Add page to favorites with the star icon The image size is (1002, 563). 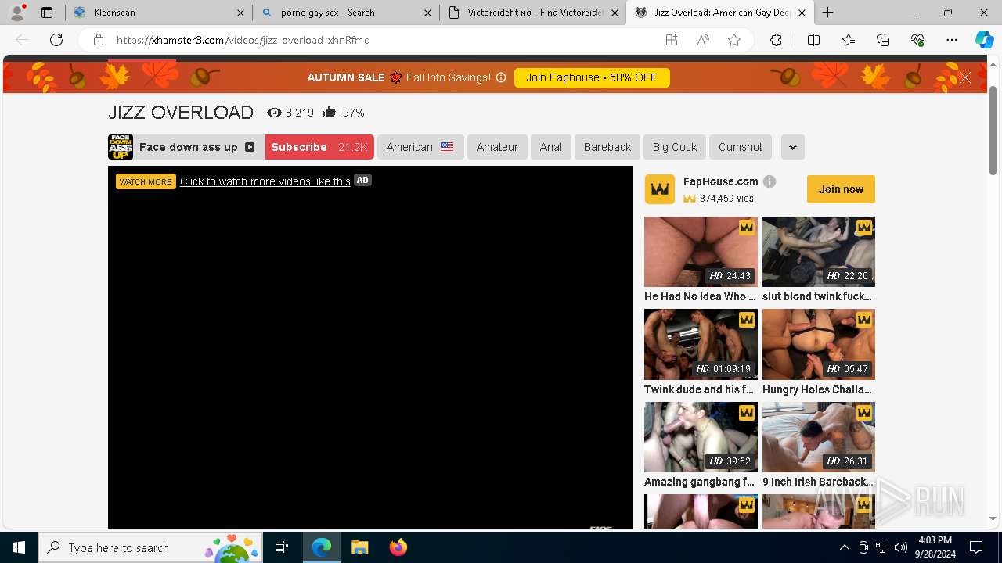coord(734,40)
